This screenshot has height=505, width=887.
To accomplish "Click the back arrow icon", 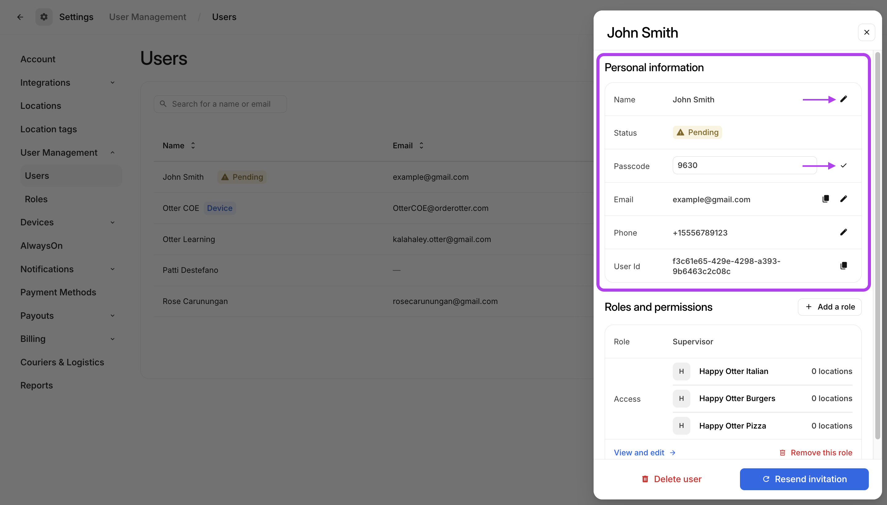I will click(20, 17).
